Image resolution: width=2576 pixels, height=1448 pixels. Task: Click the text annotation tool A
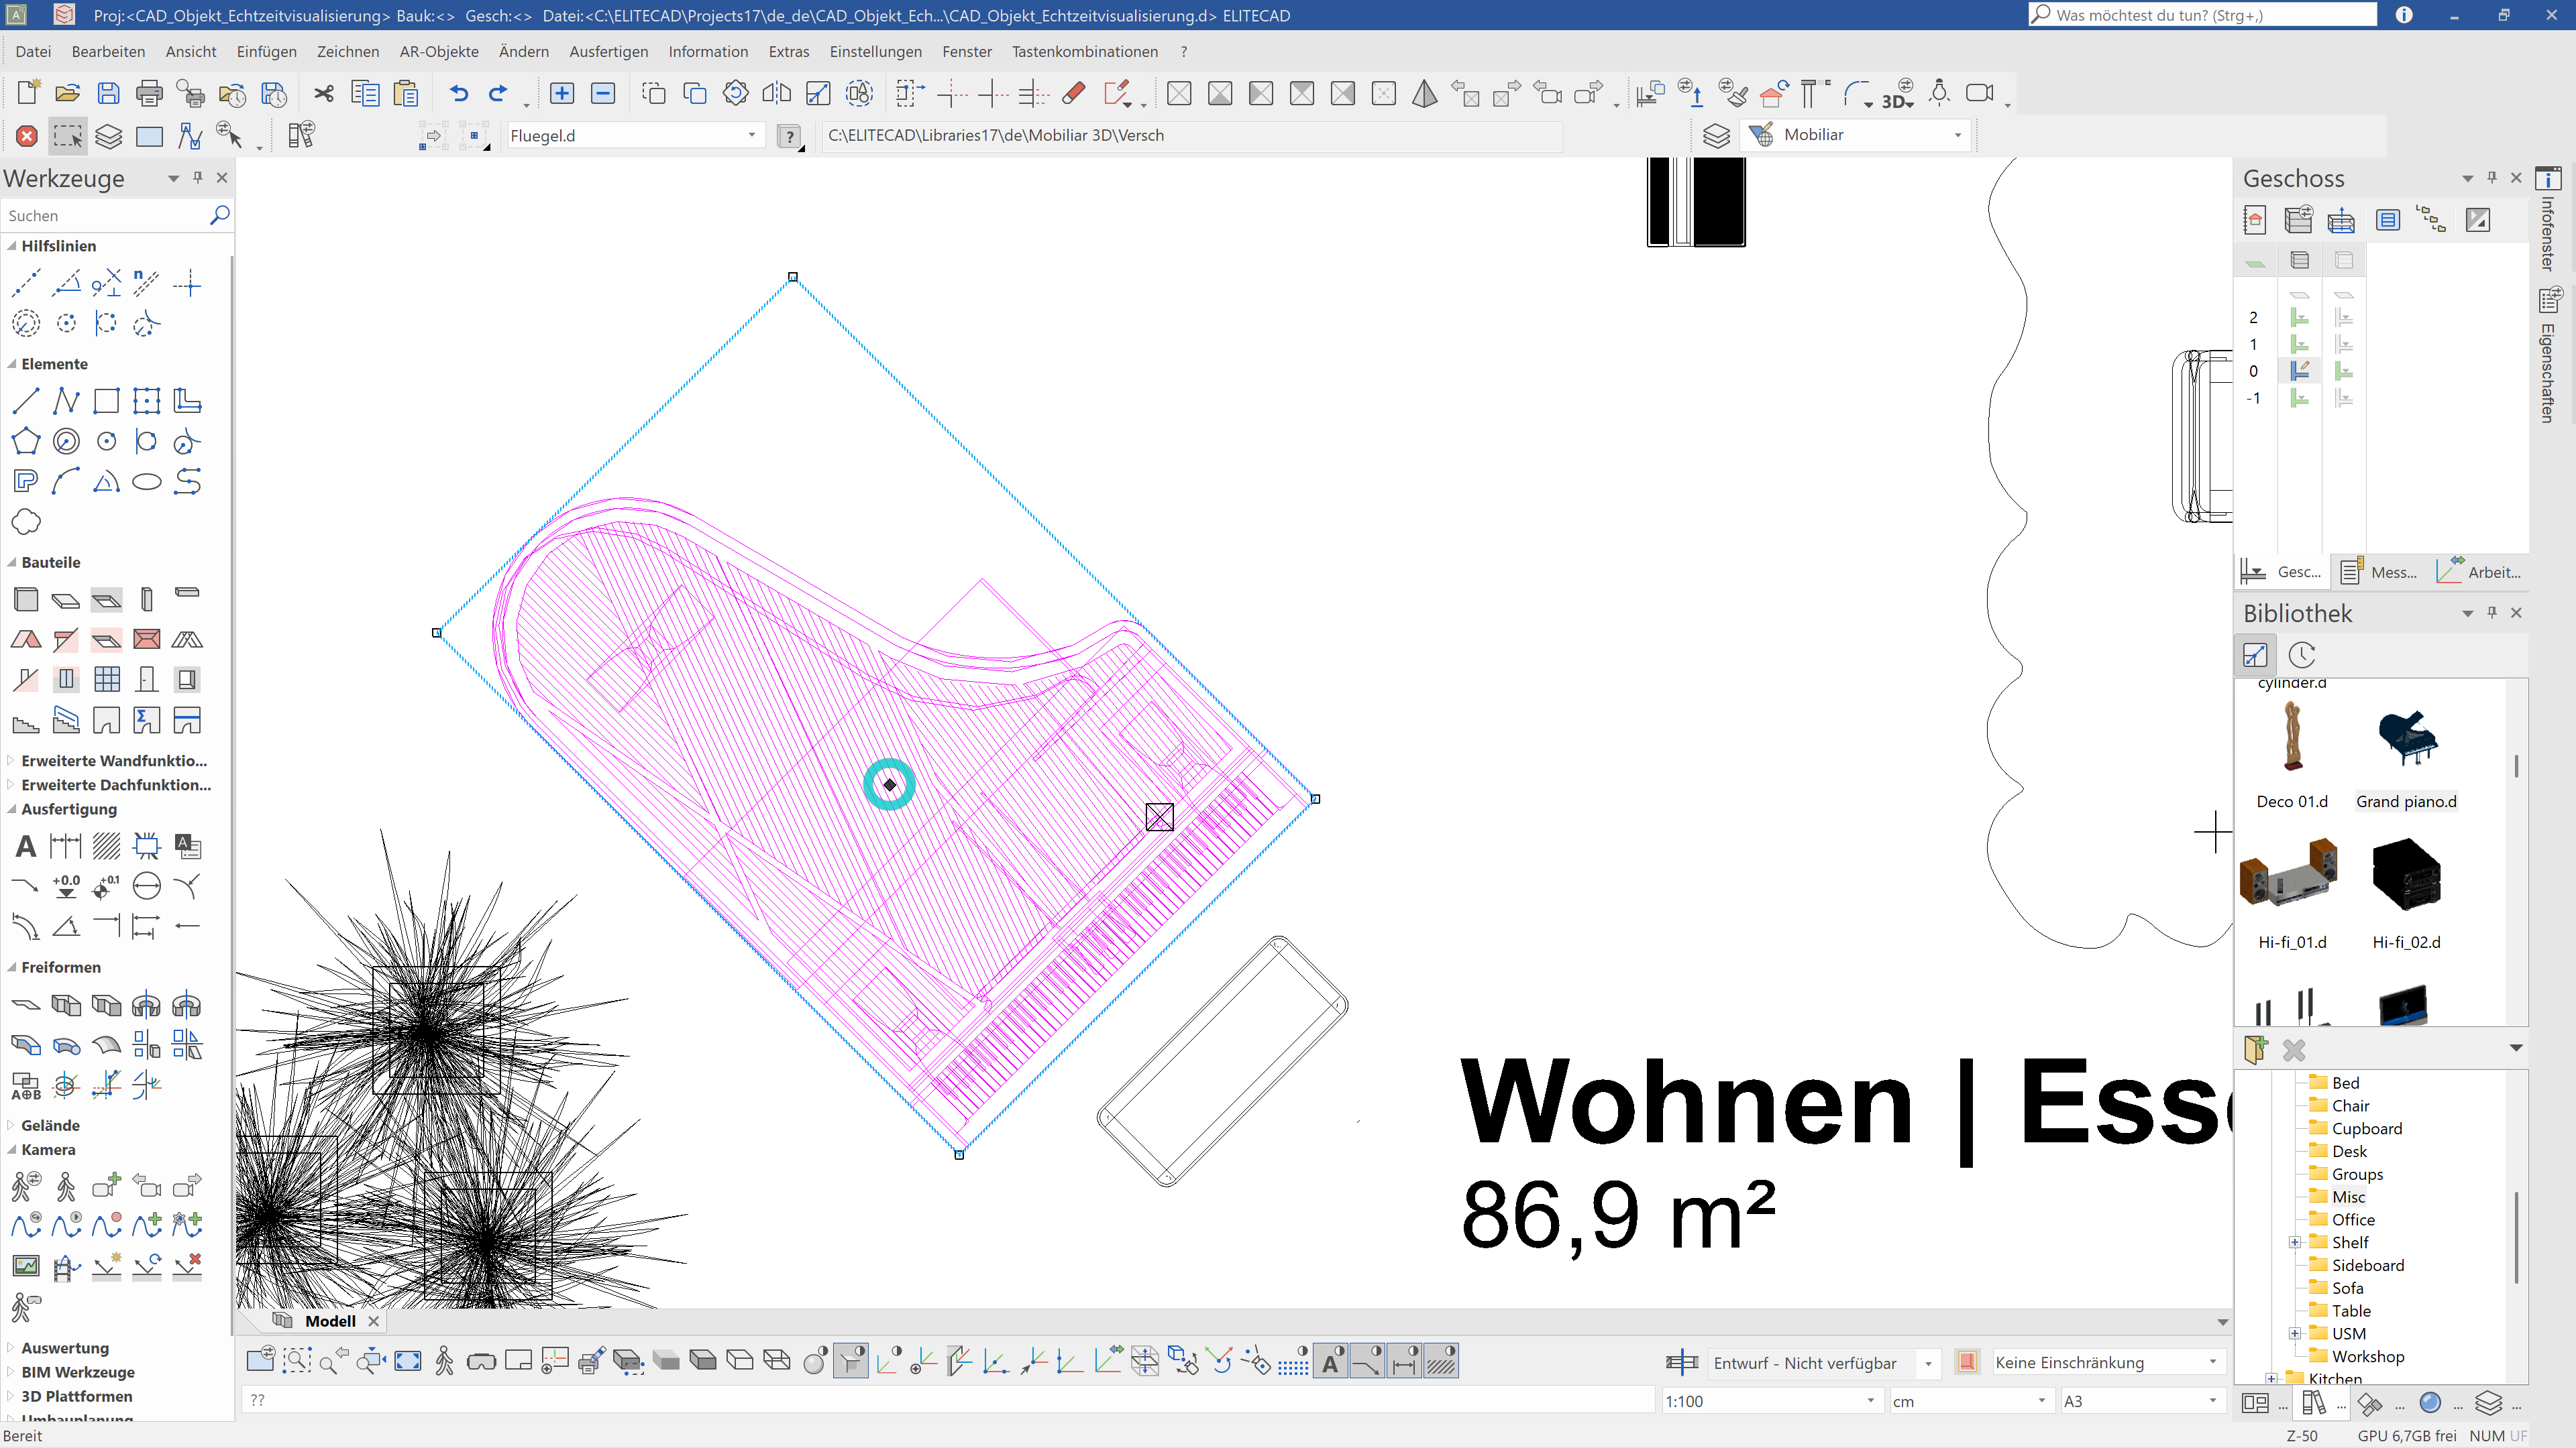coord(26,847)
